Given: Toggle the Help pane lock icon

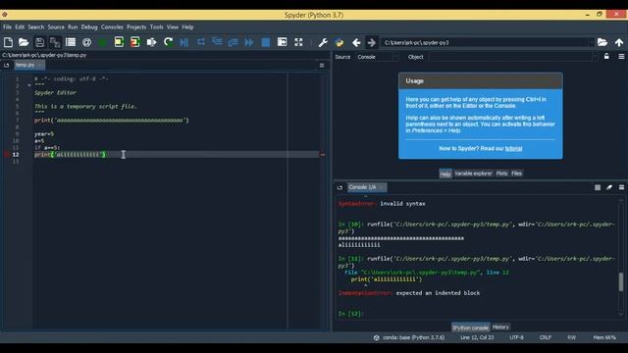Looking at the screenshot, I should tap(606, 57).
